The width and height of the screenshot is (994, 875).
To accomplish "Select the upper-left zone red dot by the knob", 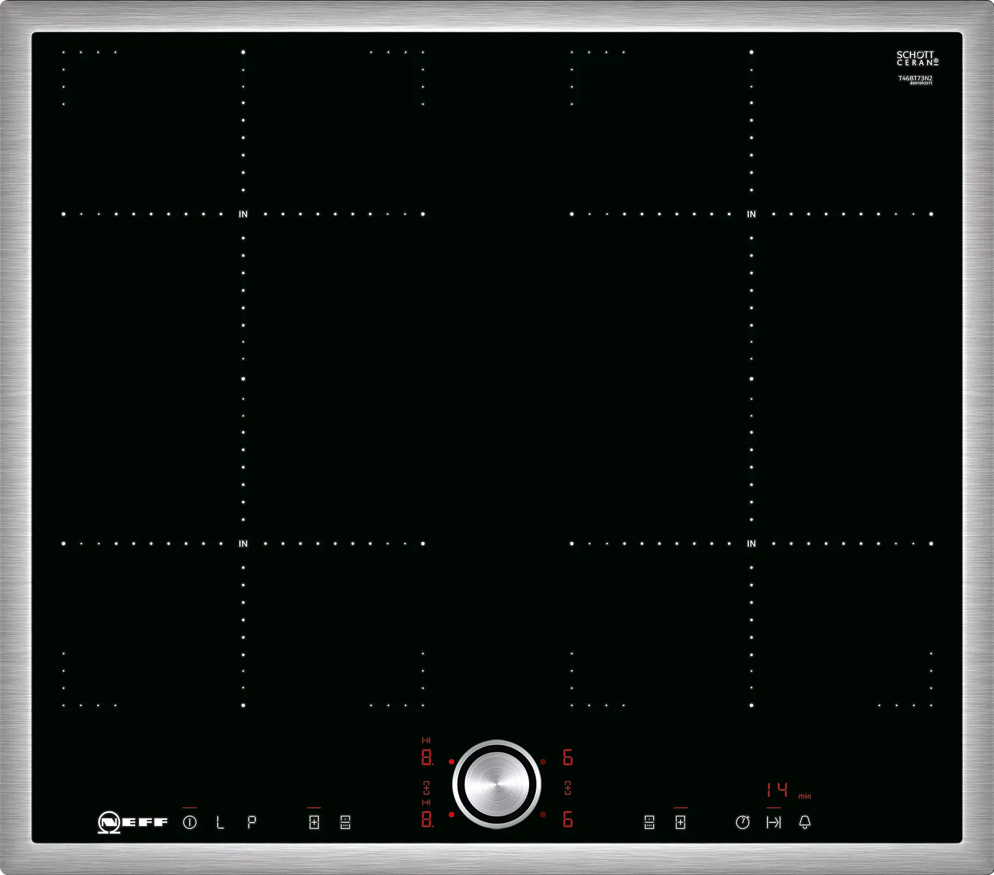I will (451, 762).
